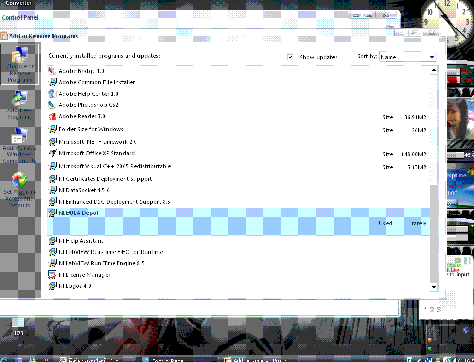The image size is (474, 362).
Task: Click the NI LabVIEW Real-Time FIFO icon
Action: click(x=52, y=252)
